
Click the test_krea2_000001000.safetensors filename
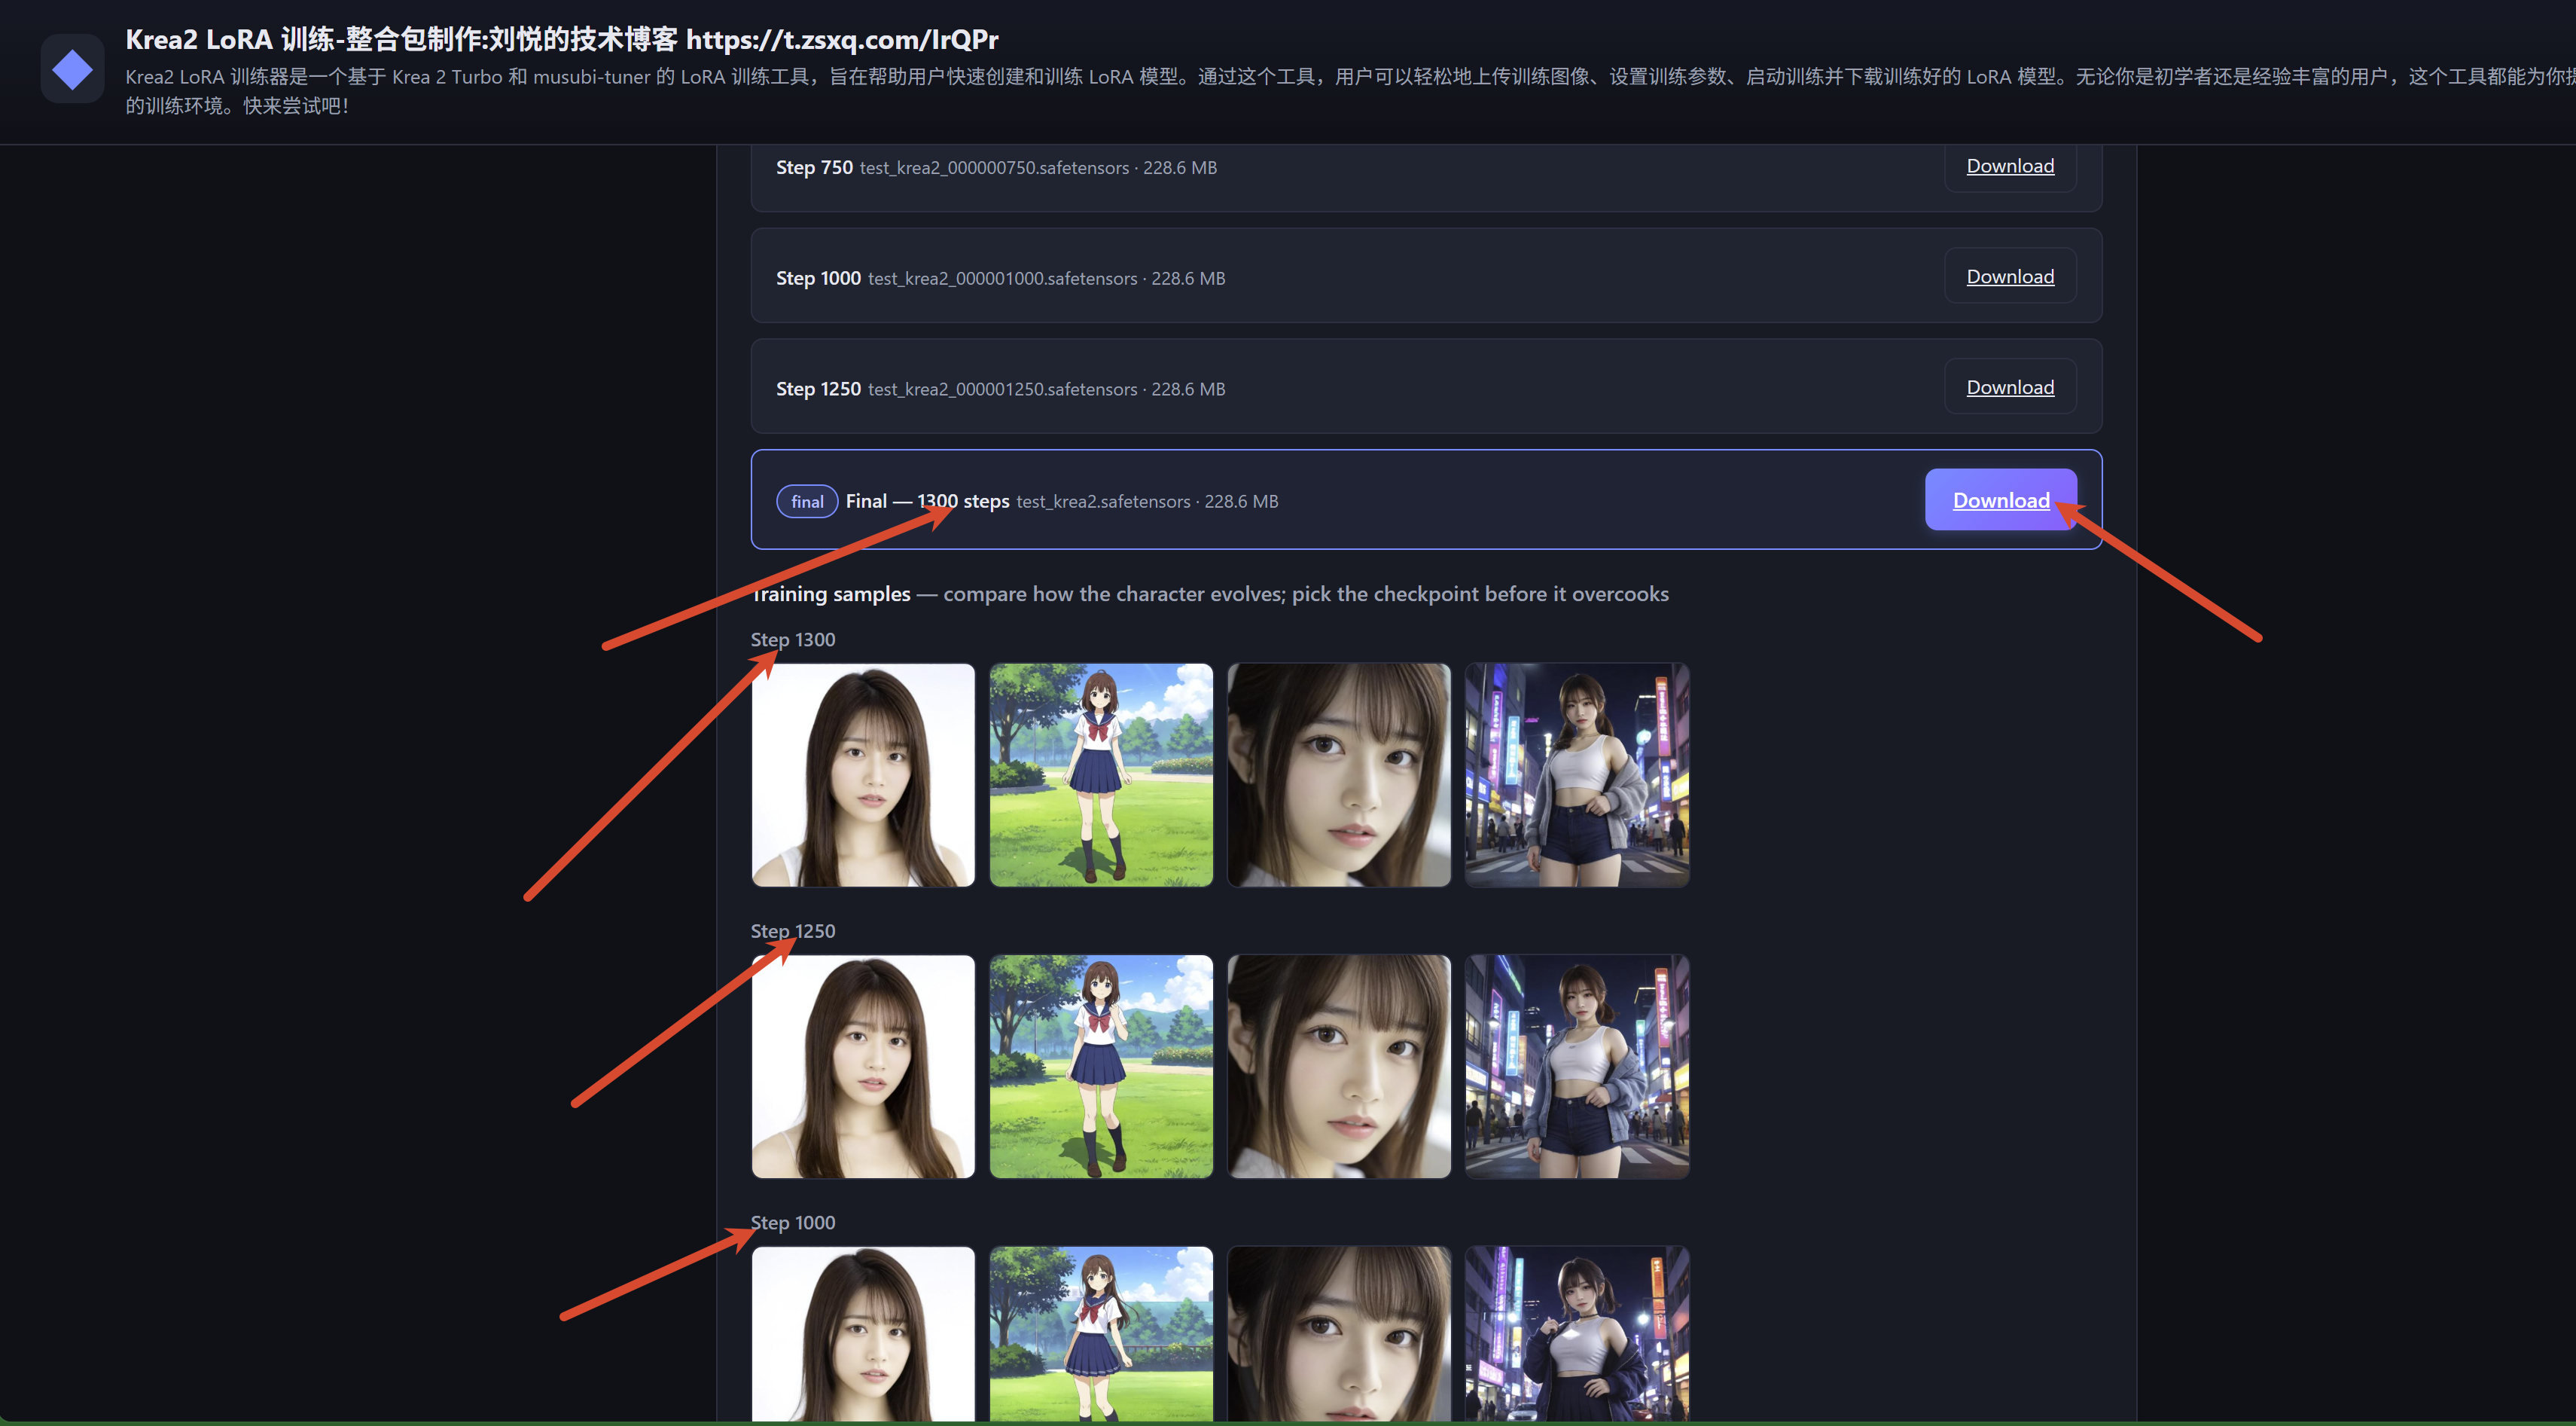pos(1002,278)
